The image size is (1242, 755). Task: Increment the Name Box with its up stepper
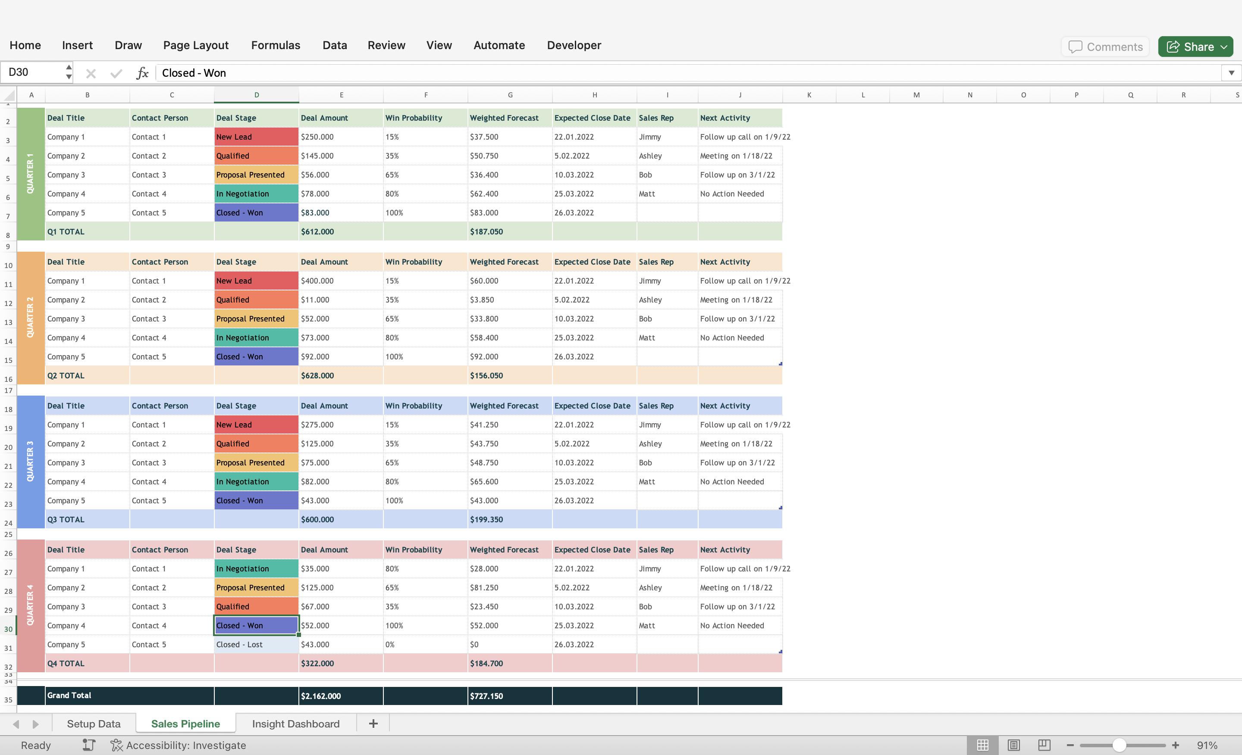69,67
